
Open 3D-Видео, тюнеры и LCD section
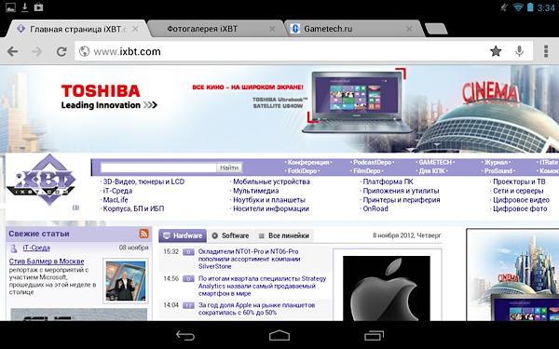point(143,181)
